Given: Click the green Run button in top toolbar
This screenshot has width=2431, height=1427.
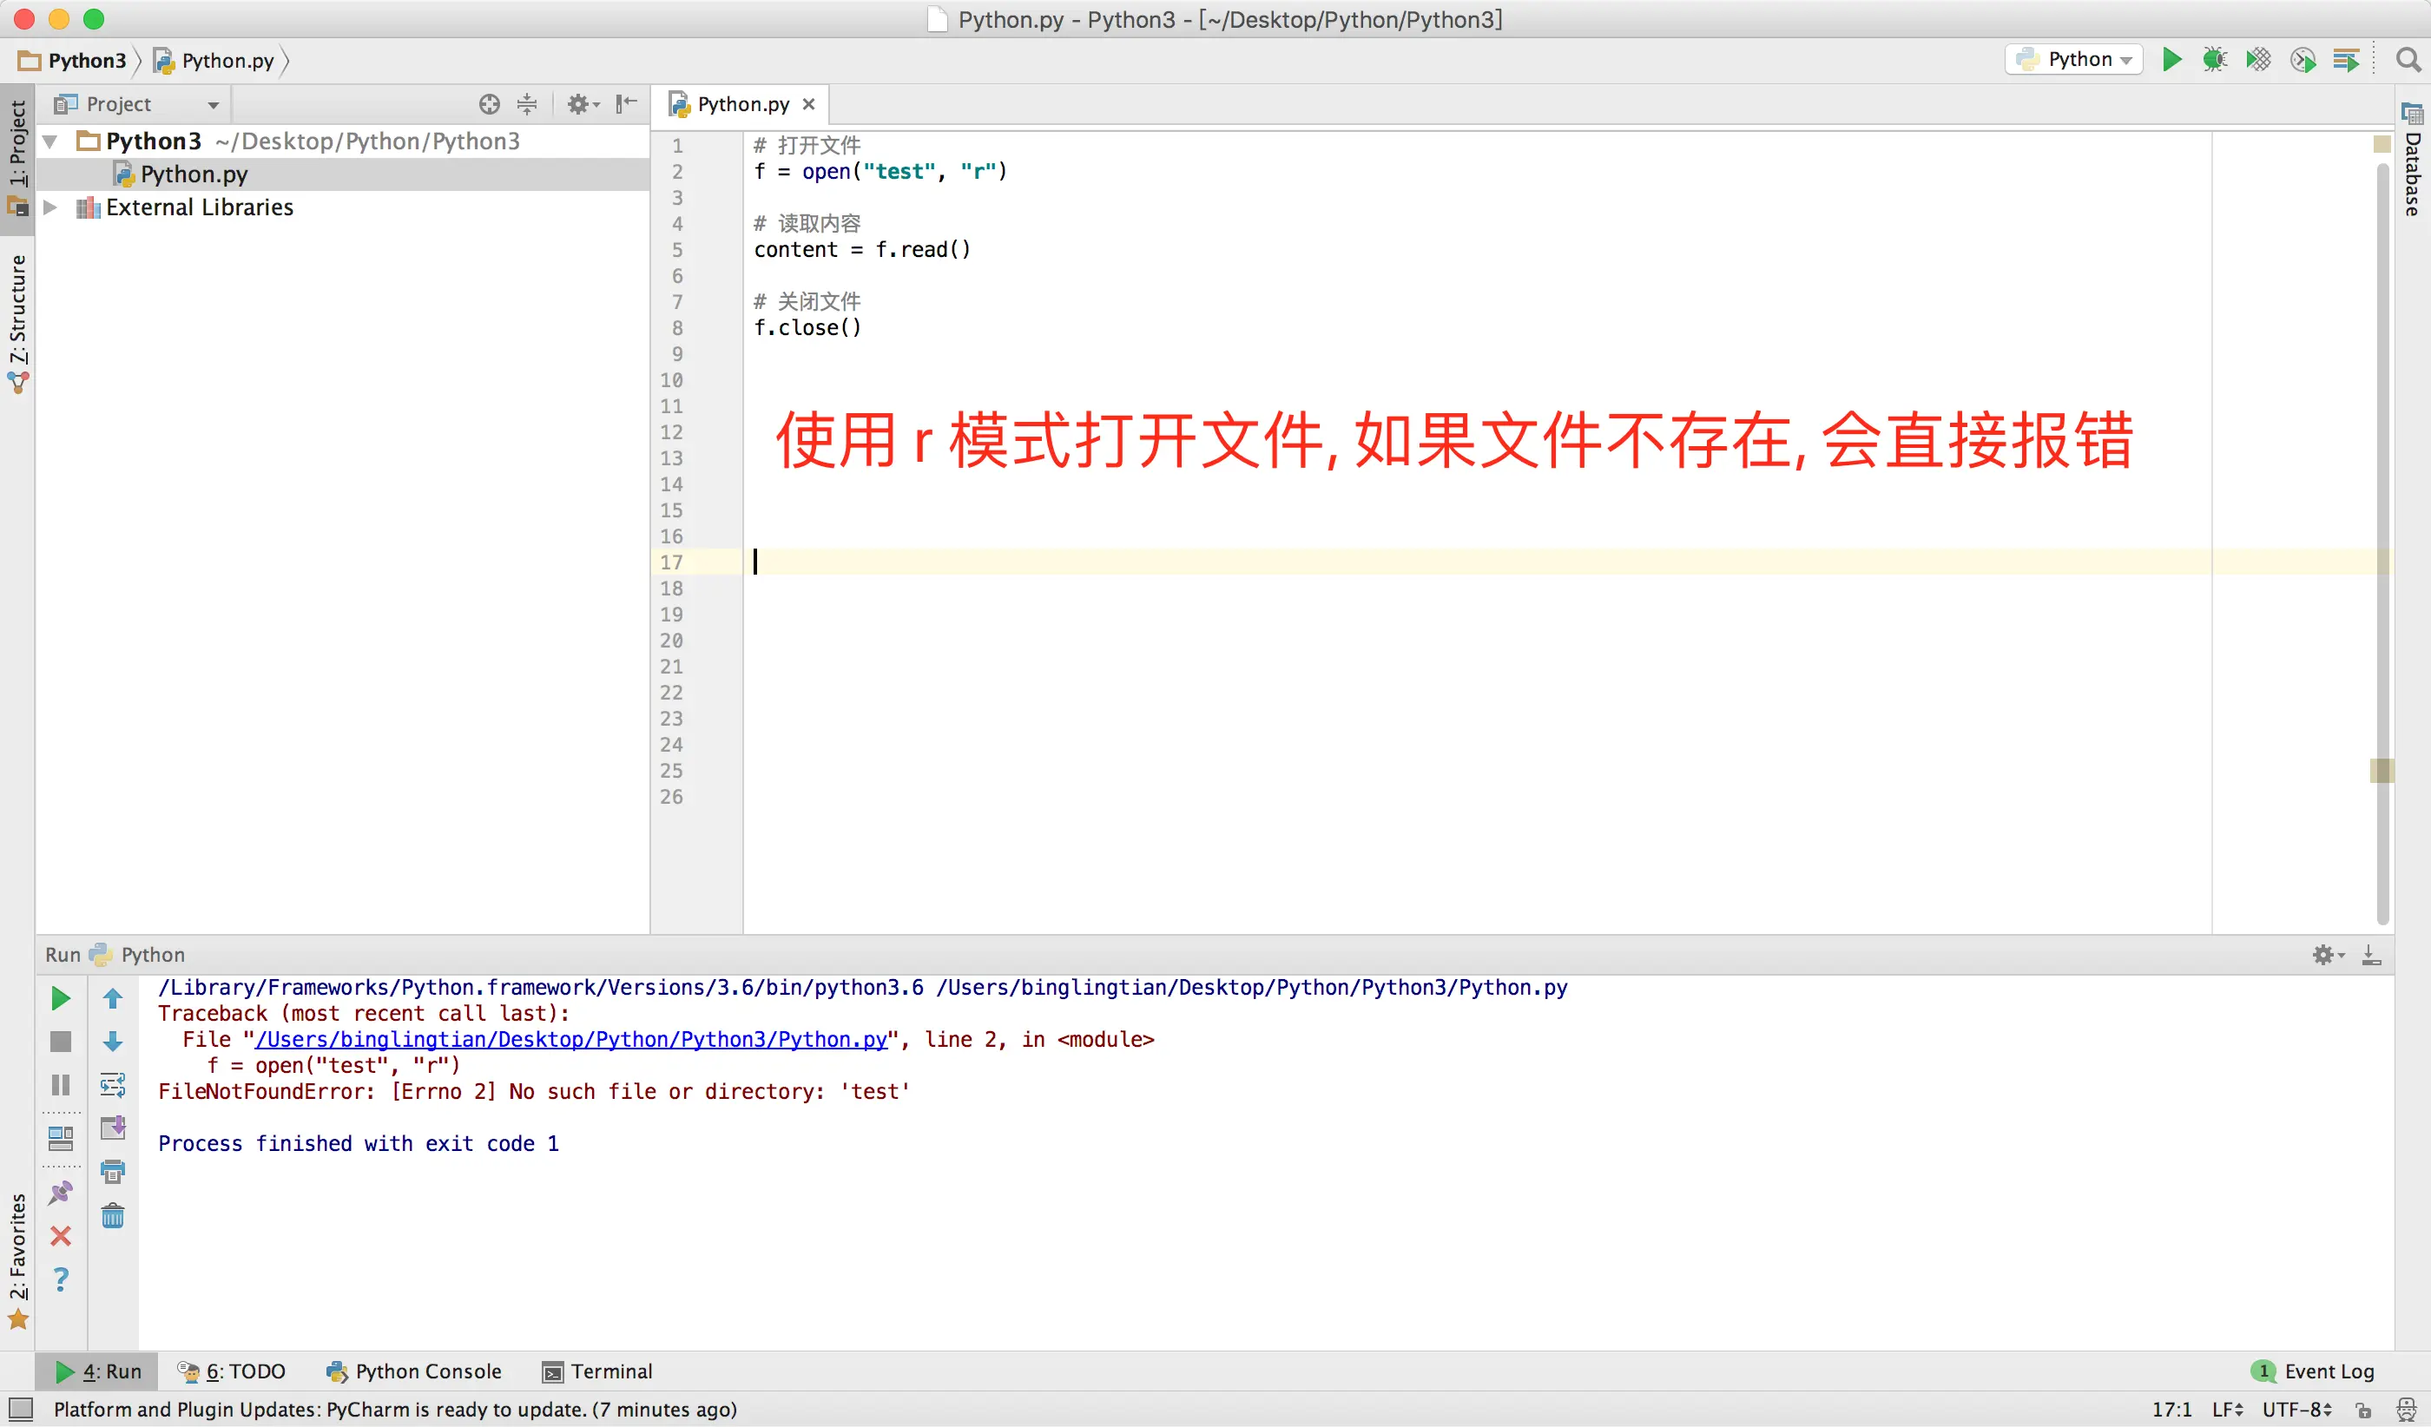Looking at the screenshot, I should (x=2171, y=60).
